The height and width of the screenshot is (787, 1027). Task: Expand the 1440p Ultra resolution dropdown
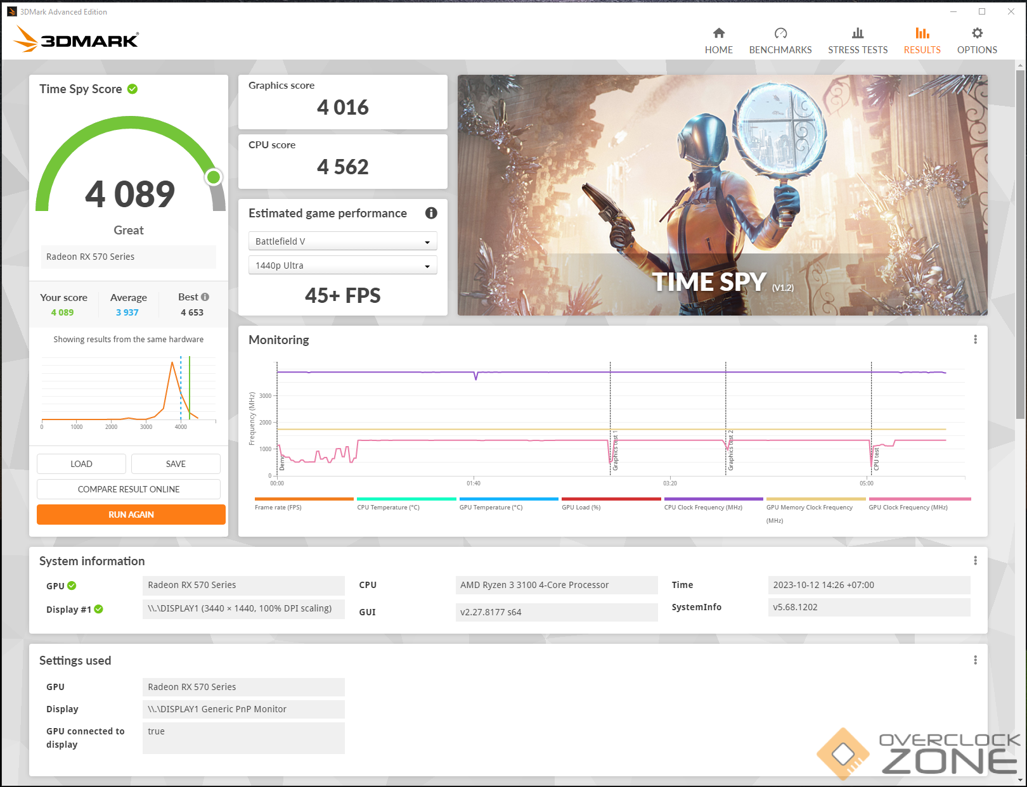click(x=342, y=266)
